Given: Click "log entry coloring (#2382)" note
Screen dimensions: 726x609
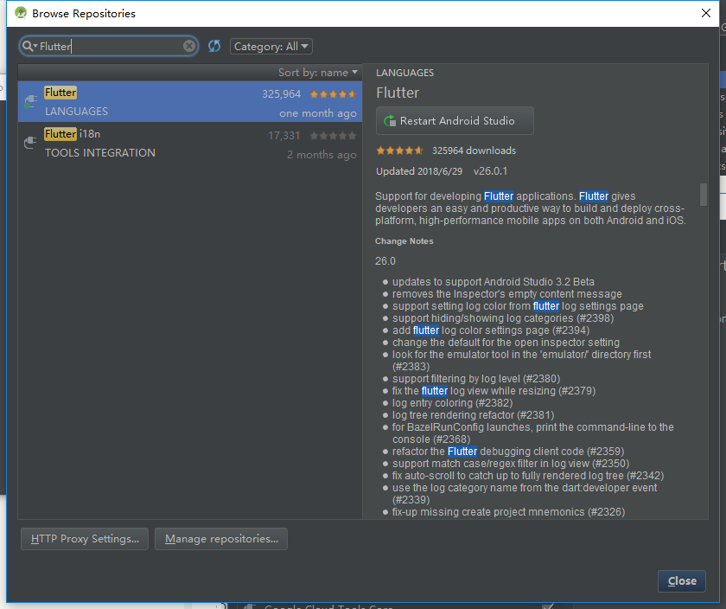Looking at the screenshot, I should pyautogui.click(x=452, y=403).
